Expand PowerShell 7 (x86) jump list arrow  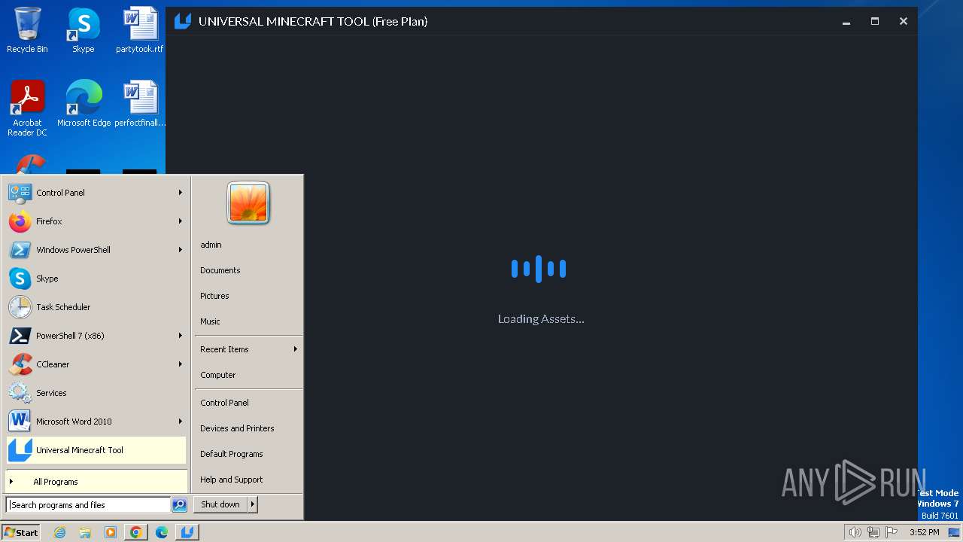[x=181, y=336]
